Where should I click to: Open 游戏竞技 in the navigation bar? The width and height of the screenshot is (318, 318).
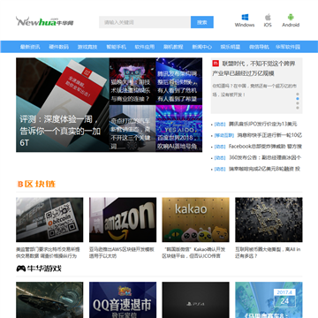tap(87, 47)
